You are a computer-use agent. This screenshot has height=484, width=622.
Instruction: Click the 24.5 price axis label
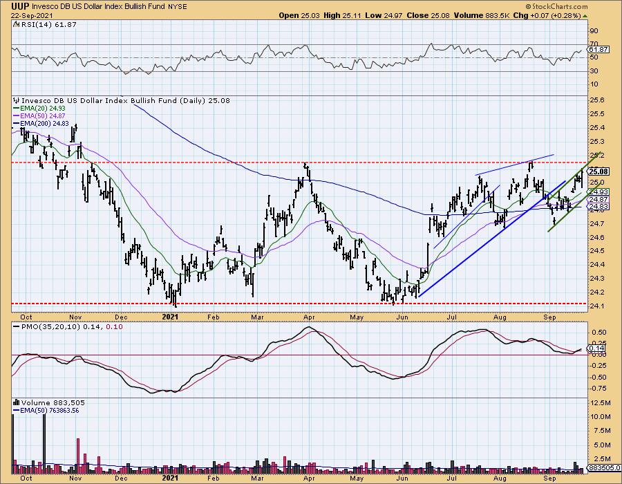597,251
